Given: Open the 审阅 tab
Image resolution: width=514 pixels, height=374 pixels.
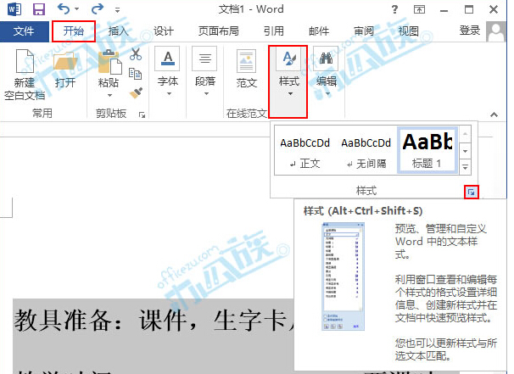Looking at the screenshot, I should (364, 31).
